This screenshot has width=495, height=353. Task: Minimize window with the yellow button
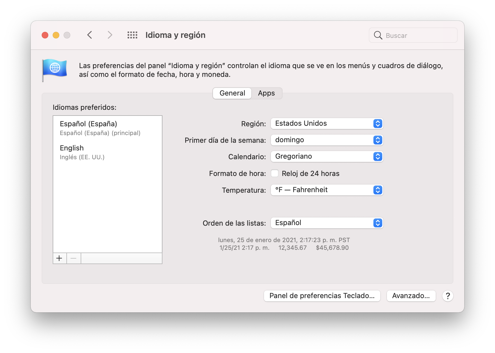[56, 35]
